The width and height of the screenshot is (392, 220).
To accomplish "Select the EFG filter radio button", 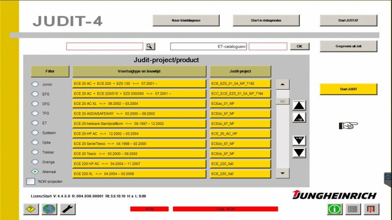I will [x=35, y=94].
